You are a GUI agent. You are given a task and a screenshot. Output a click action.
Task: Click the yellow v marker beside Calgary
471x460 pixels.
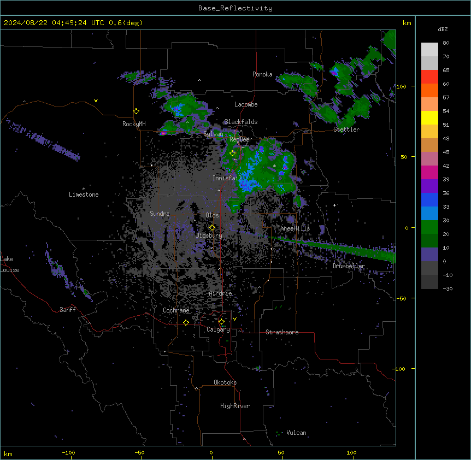point(234,319)
